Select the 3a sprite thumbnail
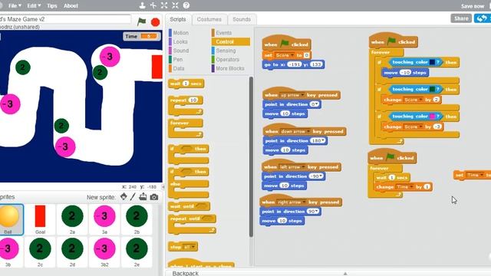491x276 pixels. 104,219
